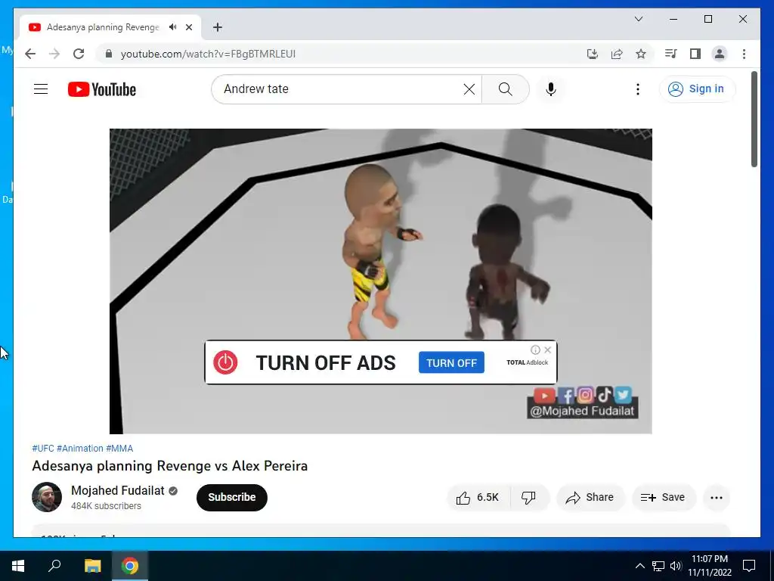Open Windows taskbar search
The height and width of the screenshot is (581, 774).
(x=54, y=566)
